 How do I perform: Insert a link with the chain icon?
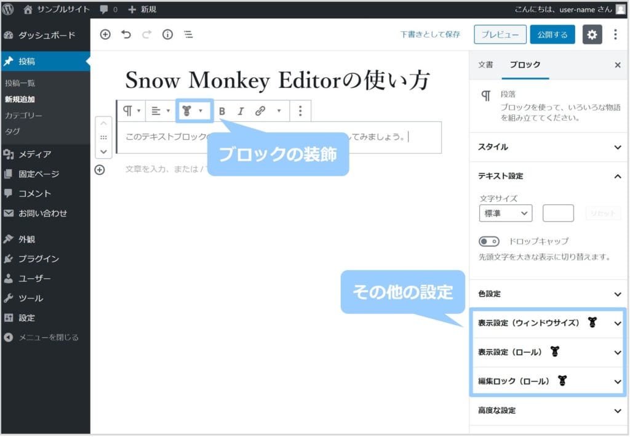260,111
